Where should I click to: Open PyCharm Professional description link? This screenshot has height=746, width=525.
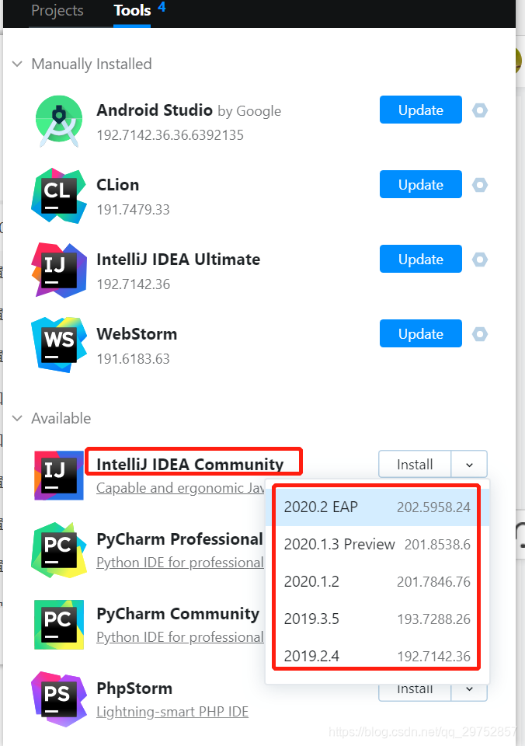coord(180,563)
